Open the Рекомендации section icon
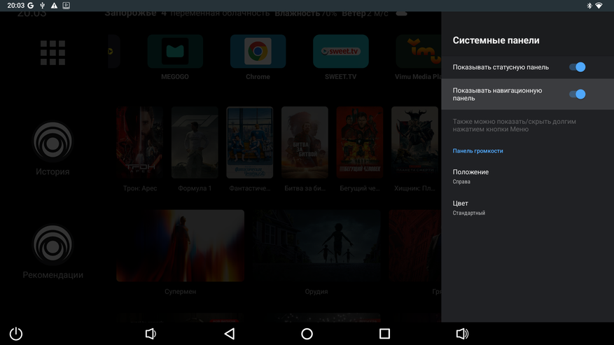 click(x=53, y=244)
